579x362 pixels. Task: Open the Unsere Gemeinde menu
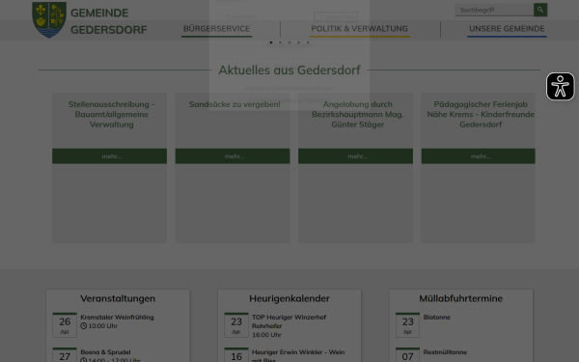507,29
